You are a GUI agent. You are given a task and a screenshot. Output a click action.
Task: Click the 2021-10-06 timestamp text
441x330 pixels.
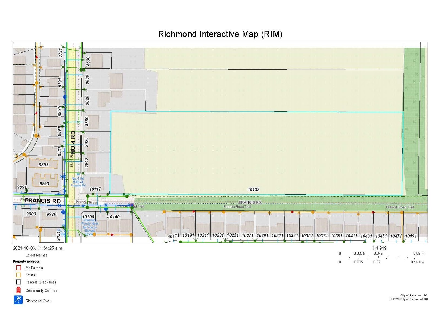[38, 248]
